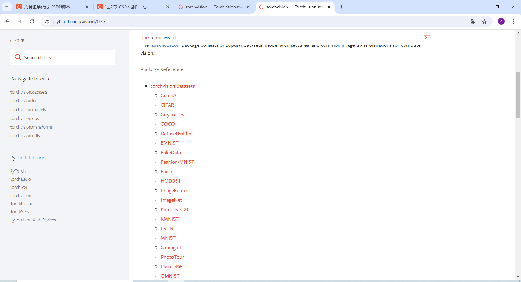Open Chrome three-dot menu
This screenshot has height=282, width=521.
click(x=513, y=21)
